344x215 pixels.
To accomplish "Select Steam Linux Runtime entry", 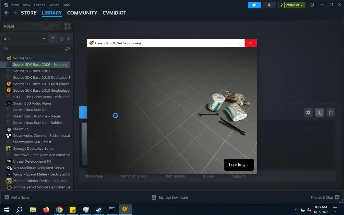I will pos(35,110).
